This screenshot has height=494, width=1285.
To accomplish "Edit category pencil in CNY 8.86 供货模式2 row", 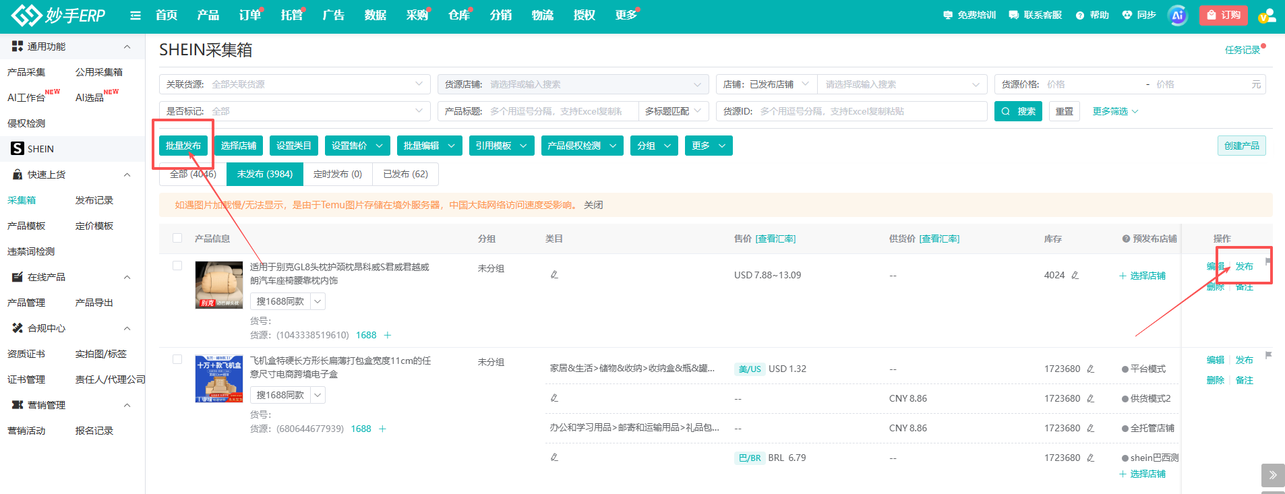I will coord(554,398).
